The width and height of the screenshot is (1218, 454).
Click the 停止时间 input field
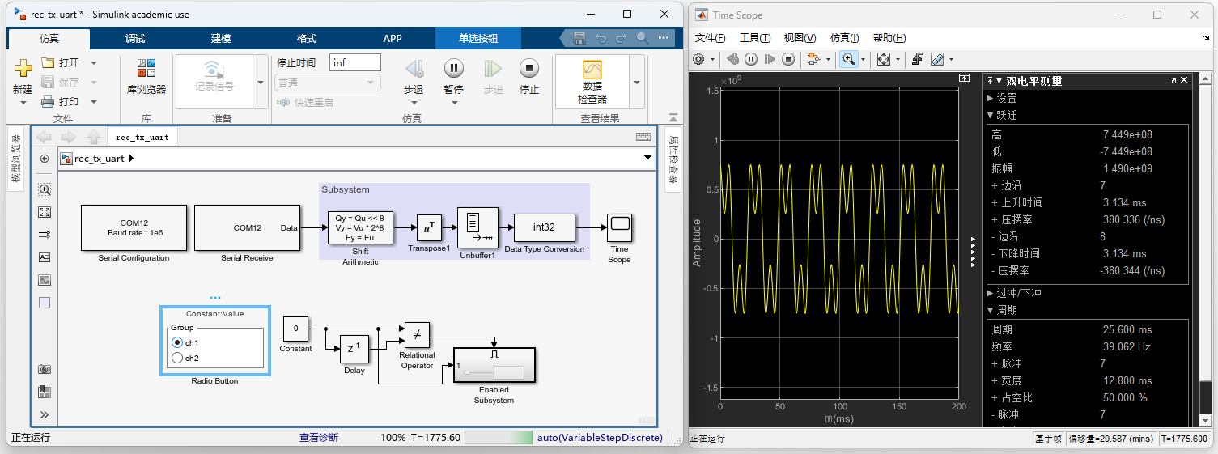[x=354, y=63]
